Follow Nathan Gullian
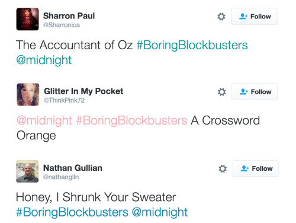The image size is (296, 223). 256,168
